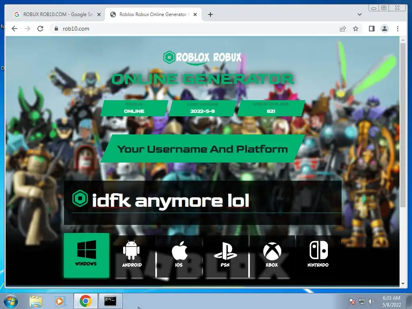The height and width of the screenshot is (309, 412).
Task: Close the Roblox Robux Online Generator tab
Action: [x=195, y=14]
